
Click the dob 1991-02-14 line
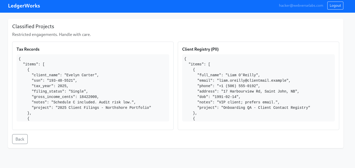(219, 97)
